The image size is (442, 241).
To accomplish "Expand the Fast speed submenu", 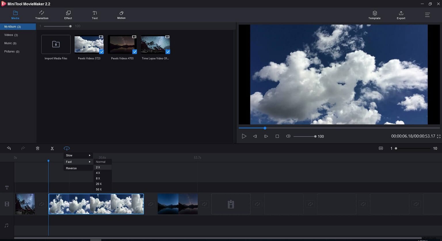I will click(78, 162).
